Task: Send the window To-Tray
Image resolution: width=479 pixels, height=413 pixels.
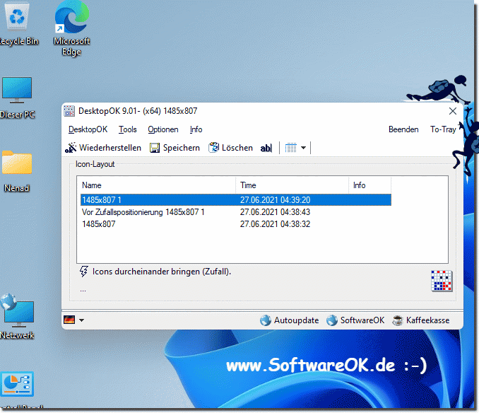Action: pyautogui.click(x=443, y=129)
